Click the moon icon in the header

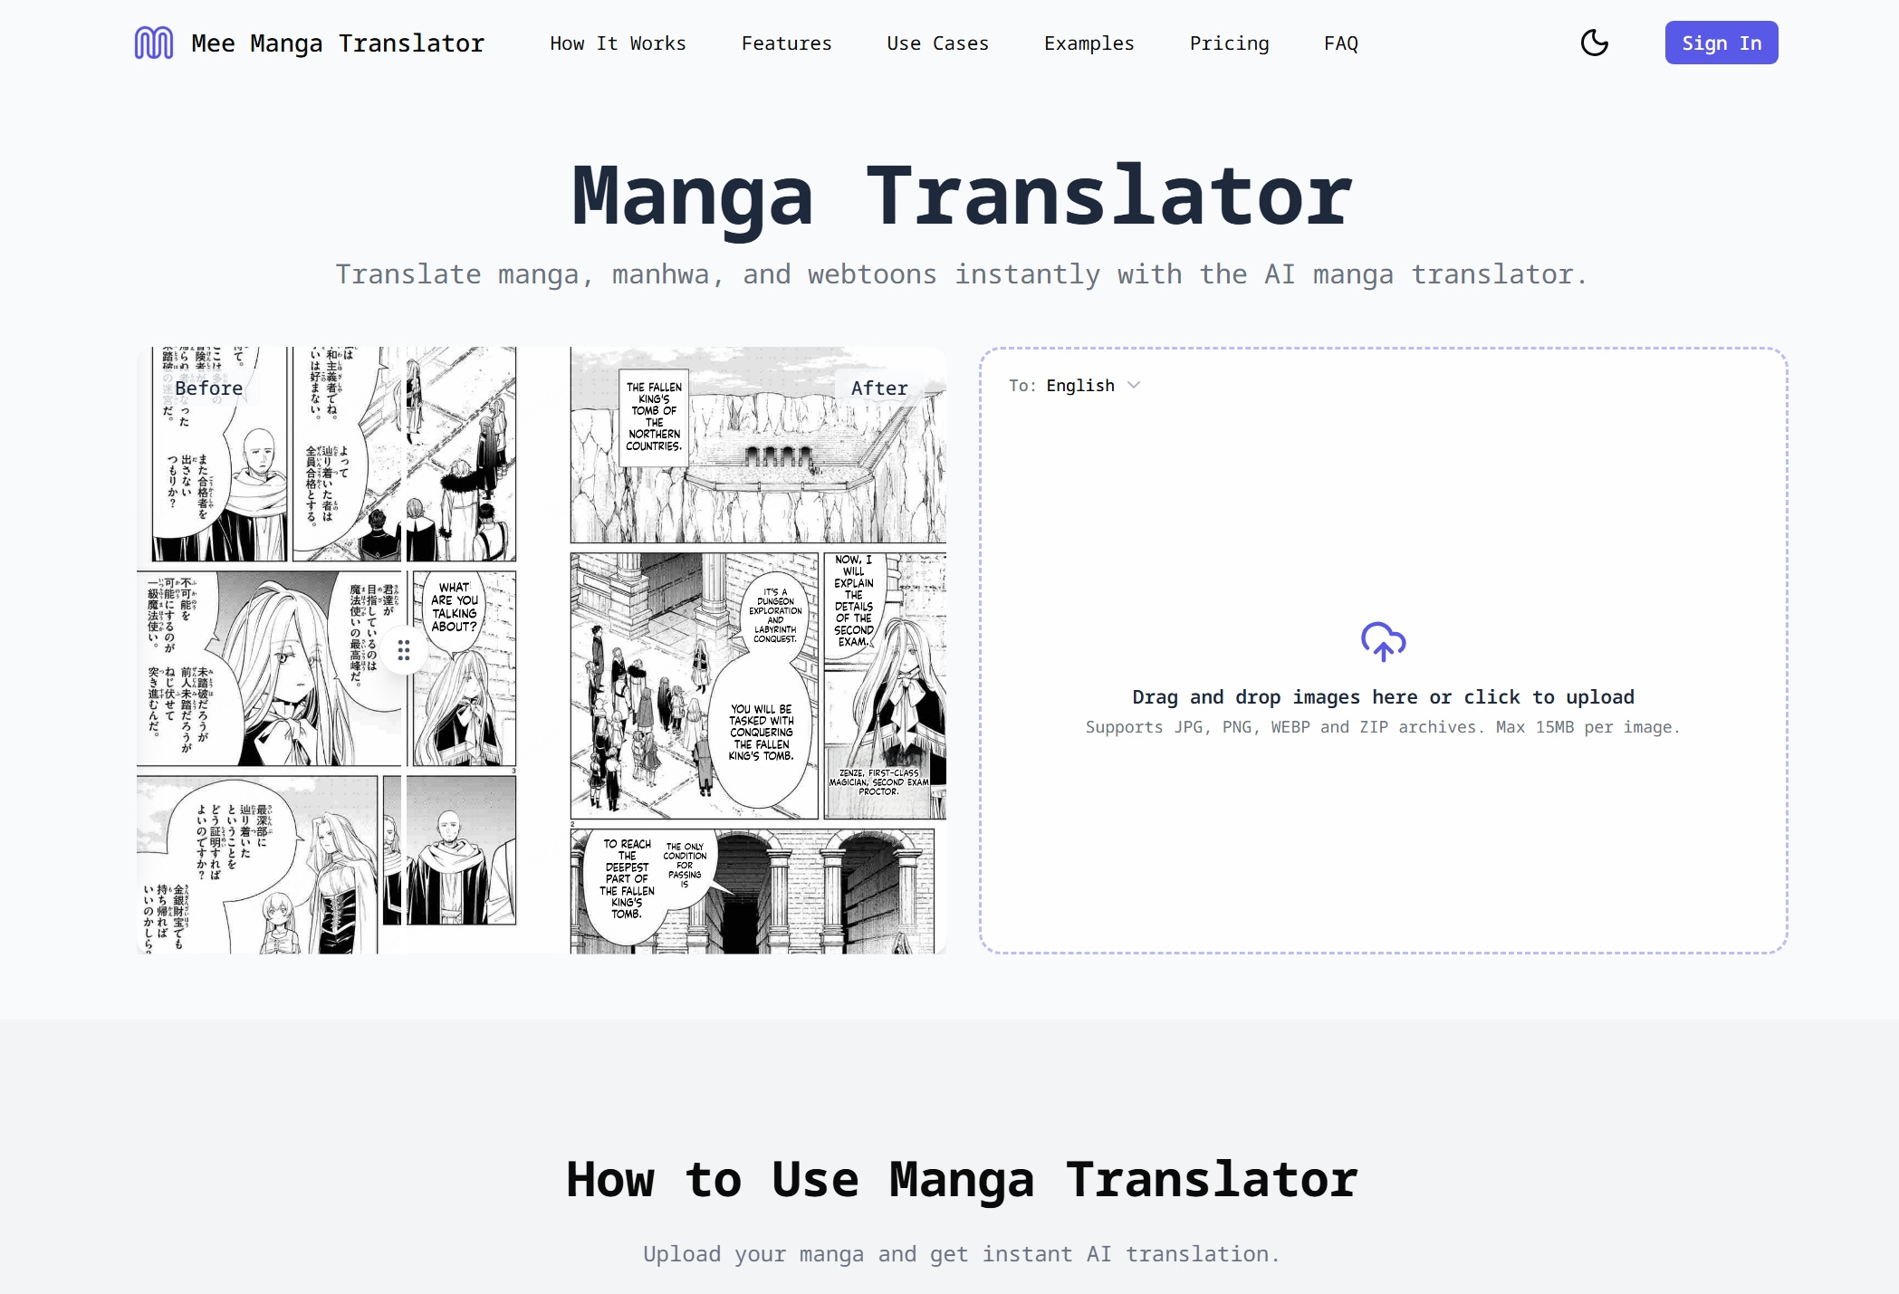coord(1596,43)
